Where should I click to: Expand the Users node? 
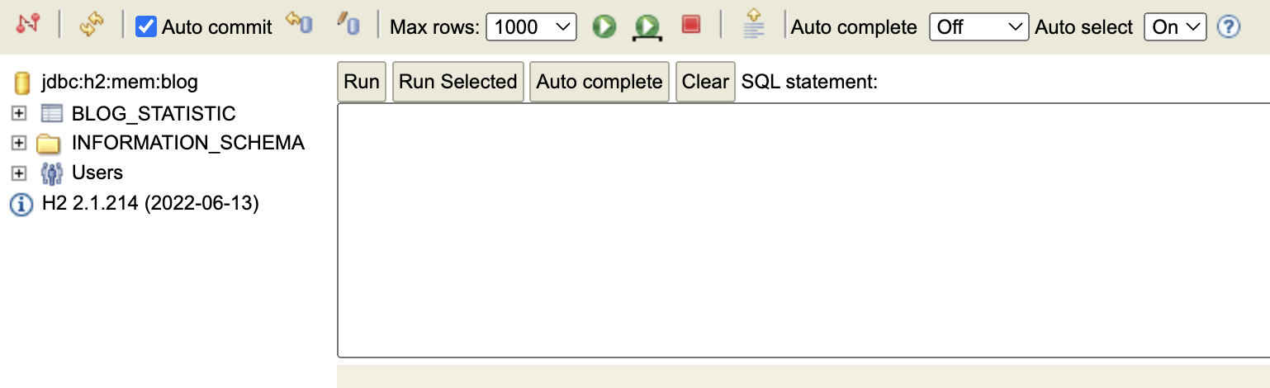[x=19, y=173]
